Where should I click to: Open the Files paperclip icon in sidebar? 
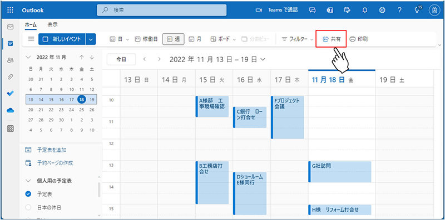(x=10, y=76)
